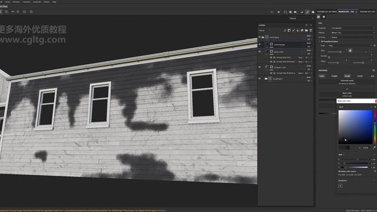Click the Rotation slider track
Viewport: 377px width, 212px height.
coord(350,57)
